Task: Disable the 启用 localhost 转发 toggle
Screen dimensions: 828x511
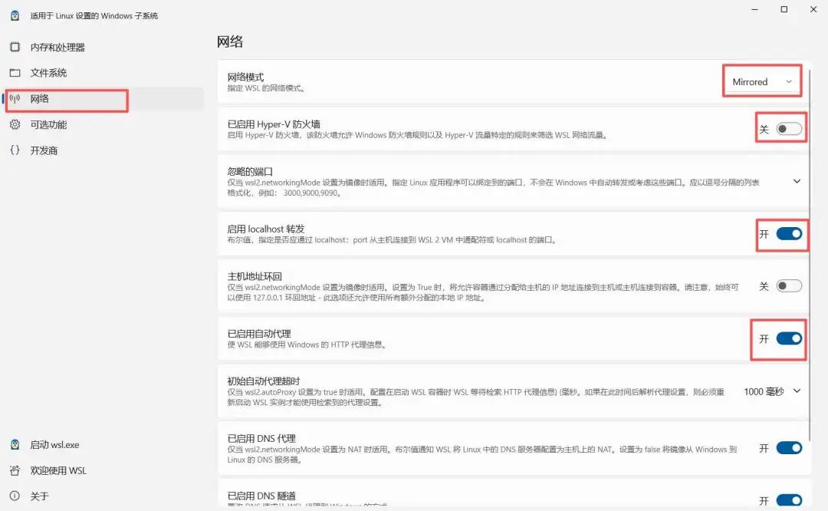Action: tap(790, 235)
